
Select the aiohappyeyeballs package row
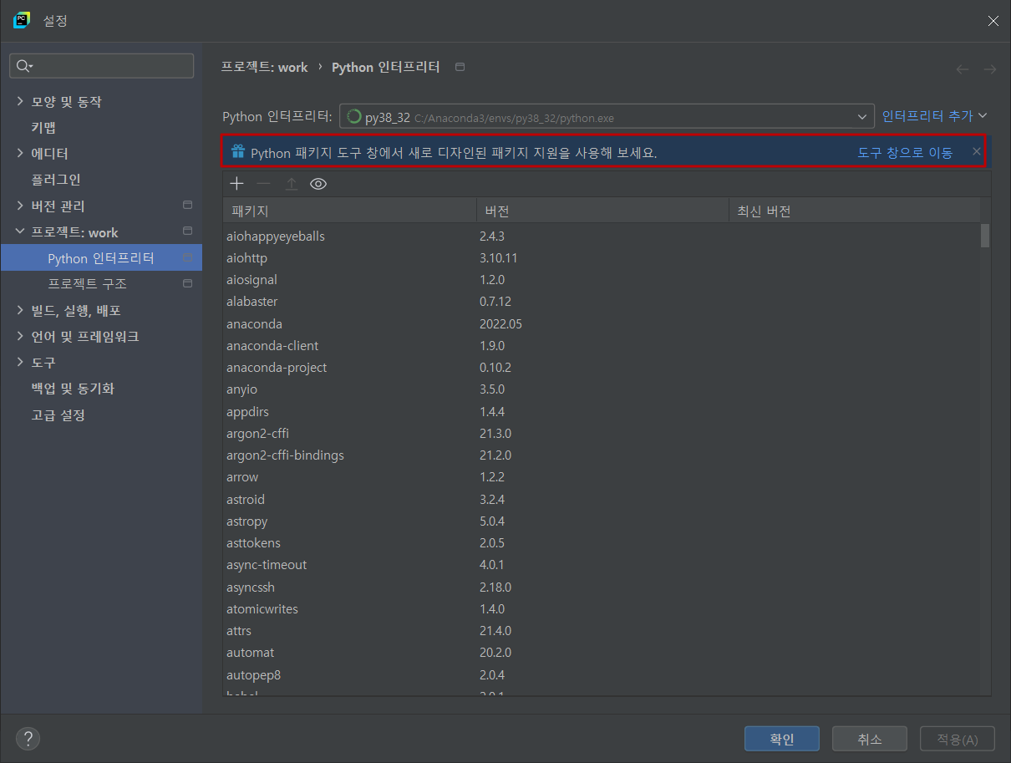[x=602, y=237]
